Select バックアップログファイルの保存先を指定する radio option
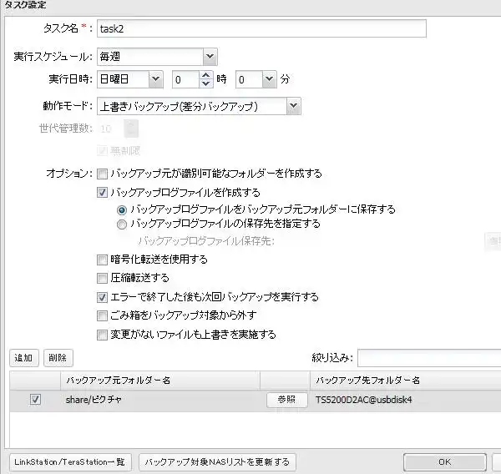This screenshot has height=474, width=501. click(122, 224)
